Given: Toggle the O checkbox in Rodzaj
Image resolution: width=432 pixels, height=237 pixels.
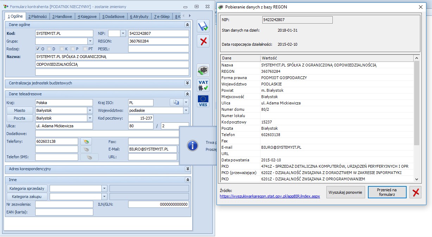Looking at the screenshot, I should [x=38, y=49].
